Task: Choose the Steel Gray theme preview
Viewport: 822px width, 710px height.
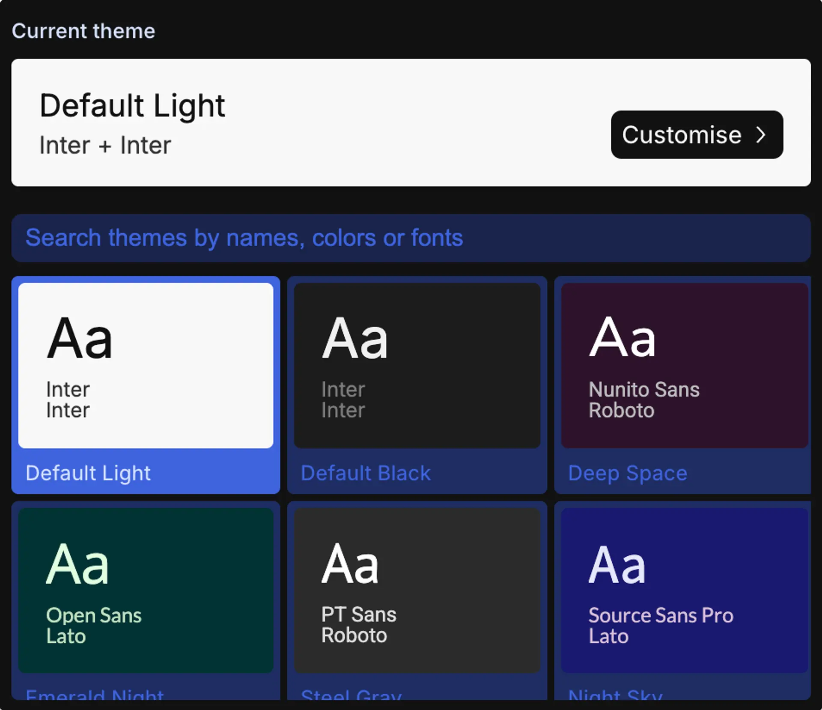Action: tap(417, 590)
